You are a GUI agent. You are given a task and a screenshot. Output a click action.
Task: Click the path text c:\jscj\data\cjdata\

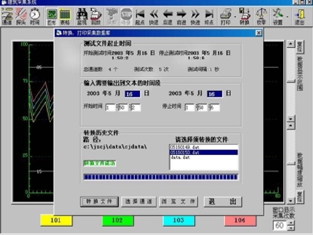tap(115, 147)
